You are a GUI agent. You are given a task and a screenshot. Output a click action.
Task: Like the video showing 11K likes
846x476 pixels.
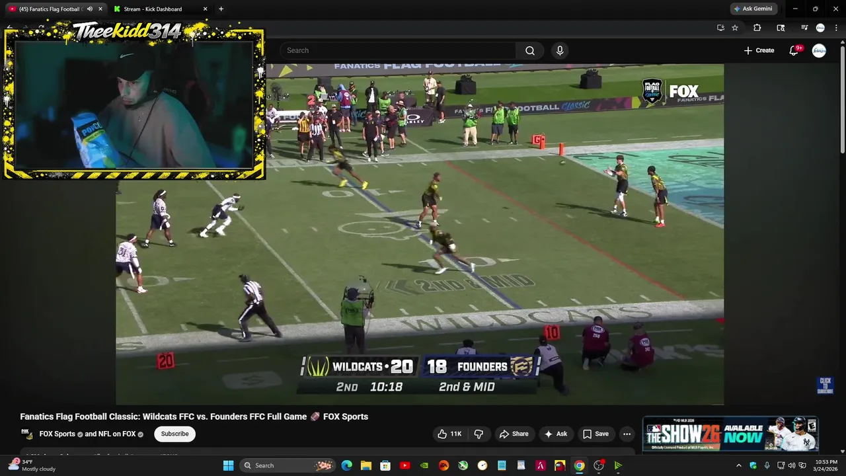[x=449, y=434]
